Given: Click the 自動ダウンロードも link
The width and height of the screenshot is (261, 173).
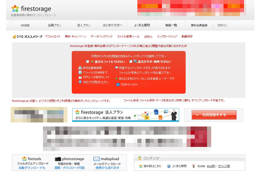Looking at the screenshot, I should [32, 168].
